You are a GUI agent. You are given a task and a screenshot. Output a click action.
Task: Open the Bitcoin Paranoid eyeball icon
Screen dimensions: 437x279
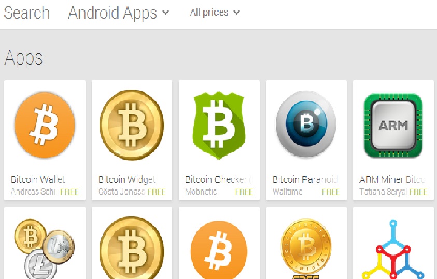pyautogui.click(x=306, y=124)
